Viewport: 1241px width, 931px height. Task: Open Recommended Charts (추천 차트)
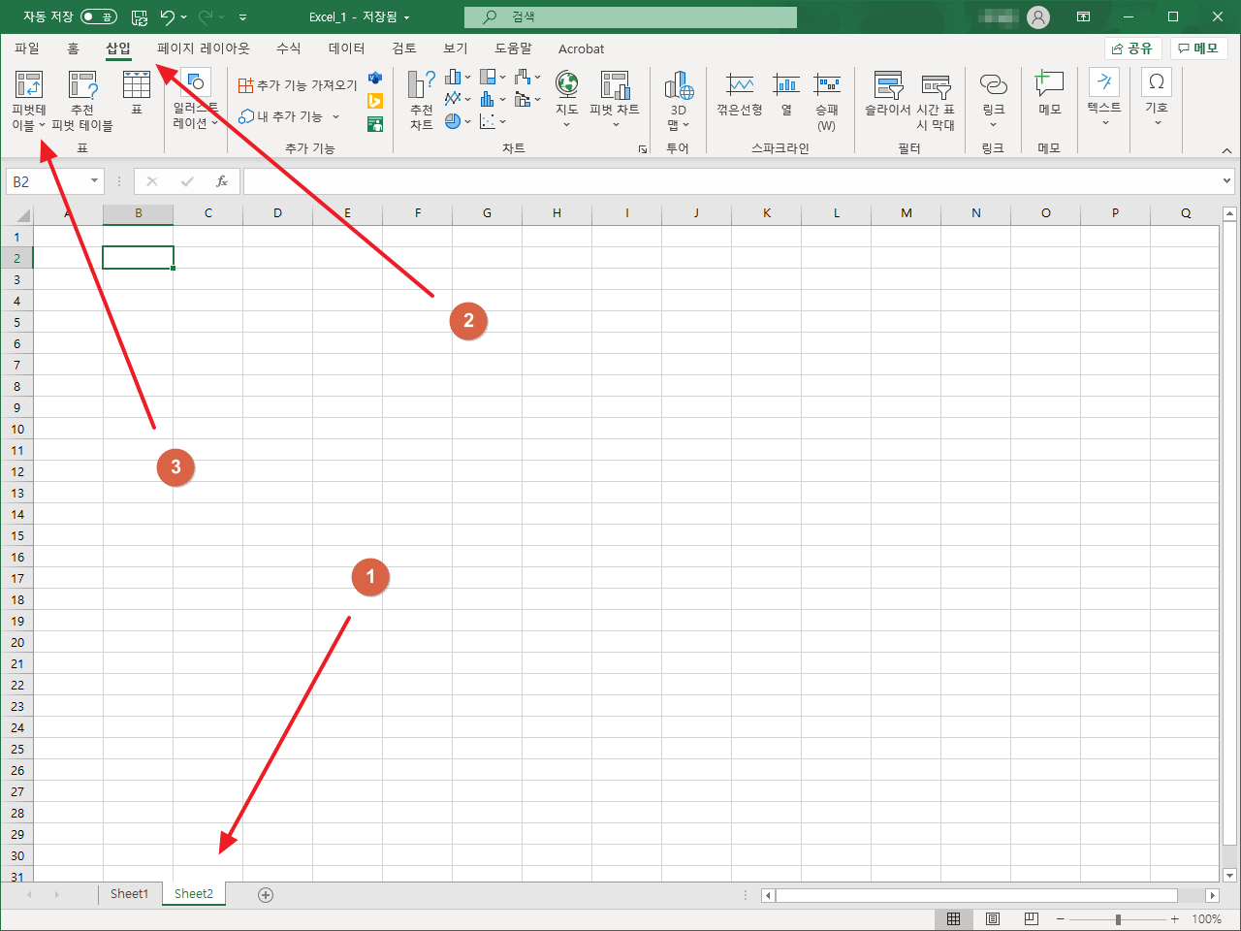coord(421,100)
